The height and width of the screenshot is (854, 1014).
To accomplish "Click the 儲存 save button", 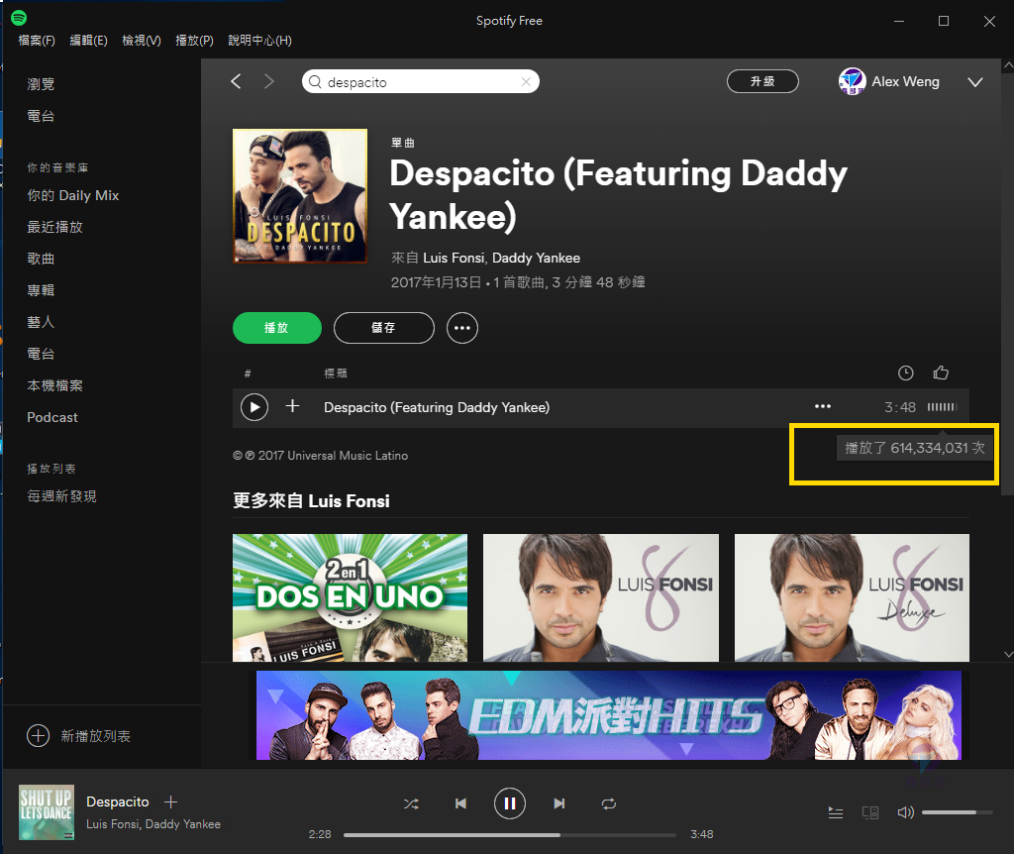I will point(383,328).
